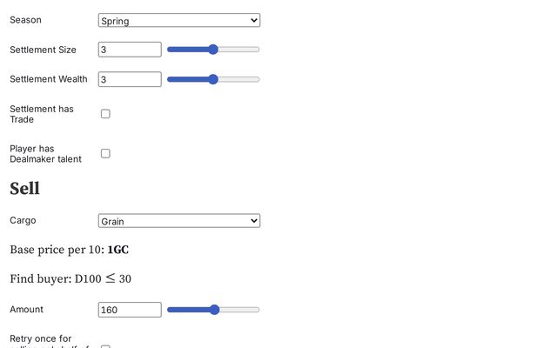The height and width of the screenshot is (348, 557).
Task: Check the Player has Dealmaker talent box
Action: click(x=105, y=153)
